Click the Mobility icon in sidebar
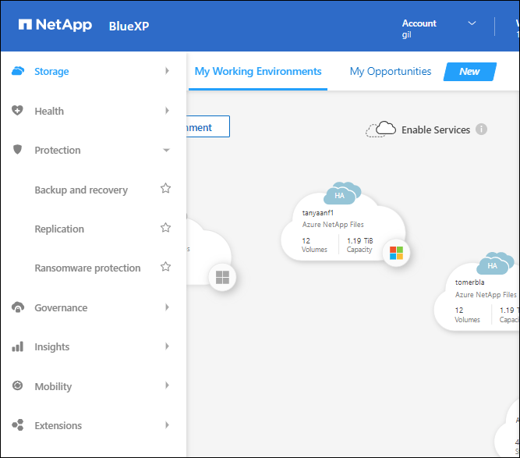The width and height of the screenshot is (520, 458). click(x=18, y=386)
